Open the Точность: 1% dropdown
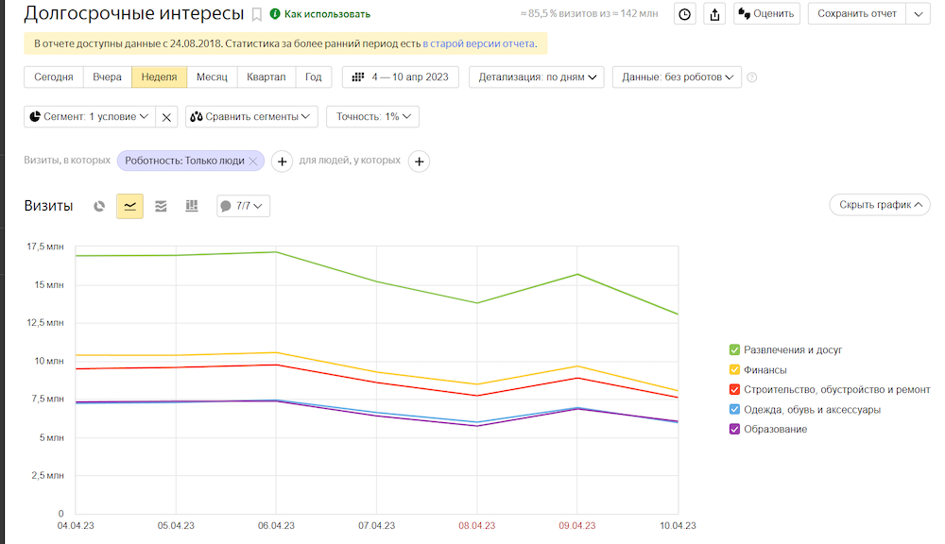This screenshot has width=945, height=544. point(372,117)
